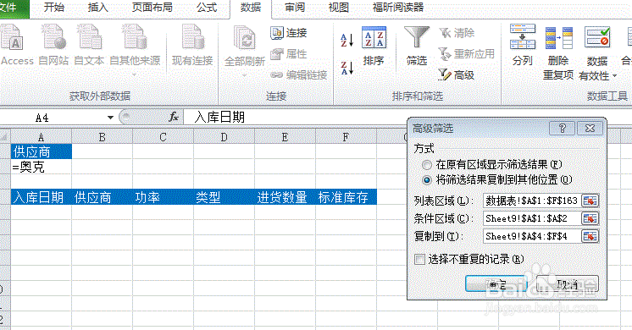Switch to the 开始 tab
Image resolution: width=632 pixels, height=330 pixels.
(x=54, y=8)
